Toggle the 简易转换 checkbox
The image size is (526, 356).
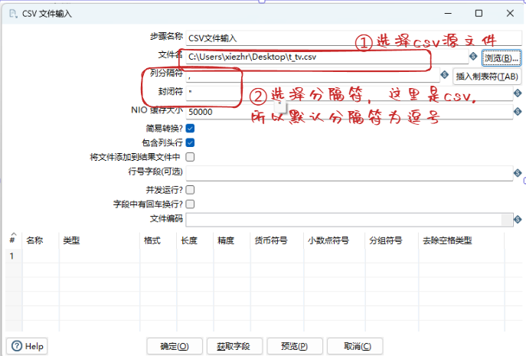(190, 128)
